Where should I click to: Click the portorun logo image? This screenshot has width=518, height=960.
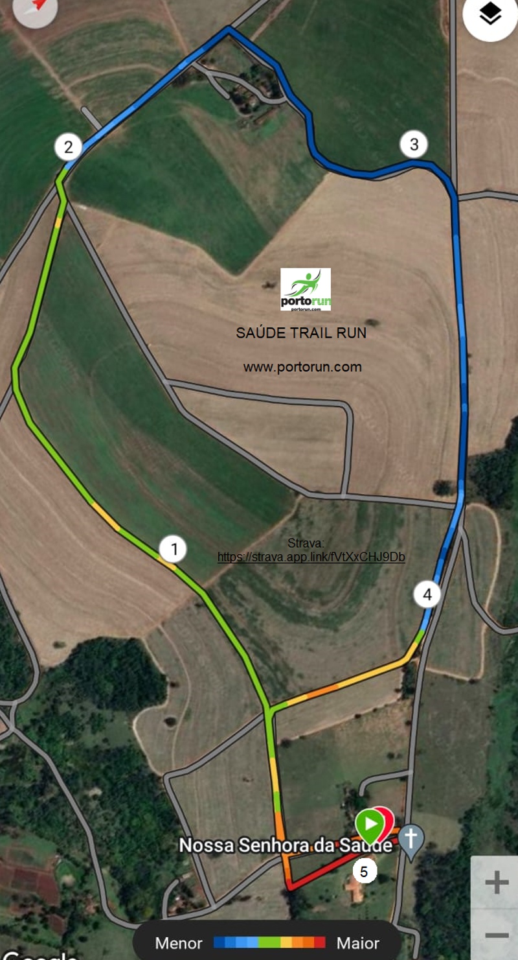[x=306, y=290]
